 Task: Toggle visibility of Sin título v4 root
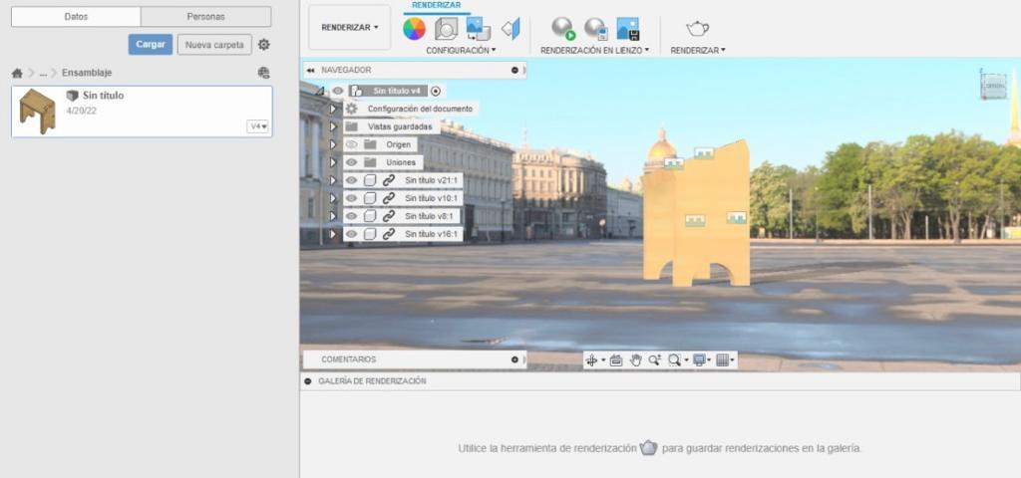[338, 91]
